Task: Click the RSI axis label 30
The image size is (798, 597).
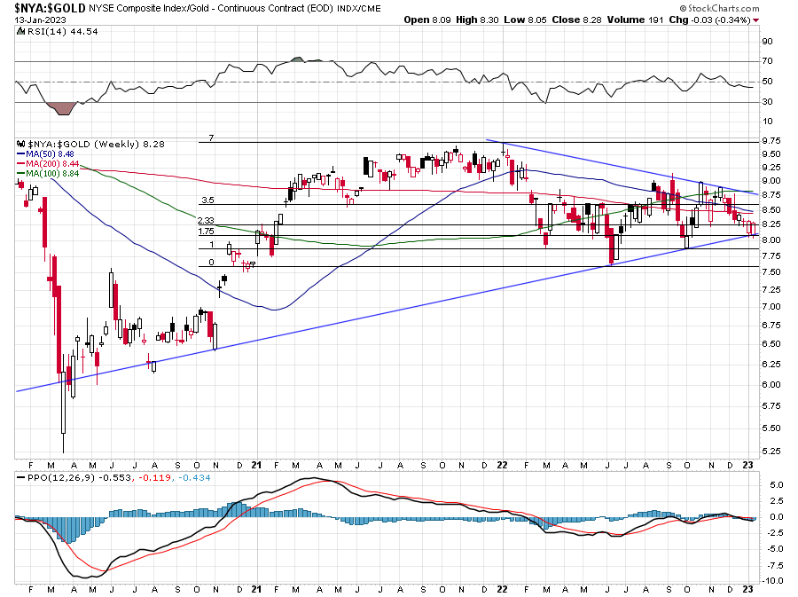Action: point(767,102)
